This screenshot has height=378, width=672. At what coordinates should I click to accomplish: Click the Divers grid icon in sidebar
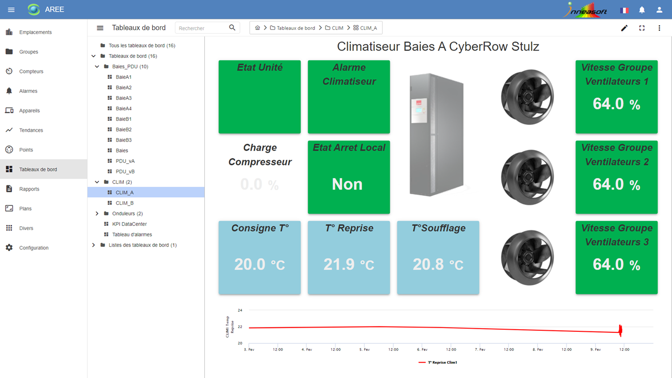9,228
